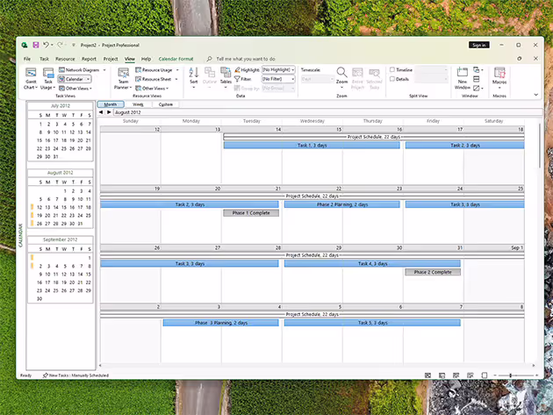Enable the Timeline checkbox
This screenshot has height=415, width=553.
[392, 70]
